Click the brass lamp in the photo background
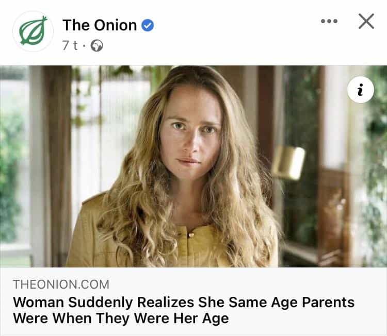 [289, 162]
